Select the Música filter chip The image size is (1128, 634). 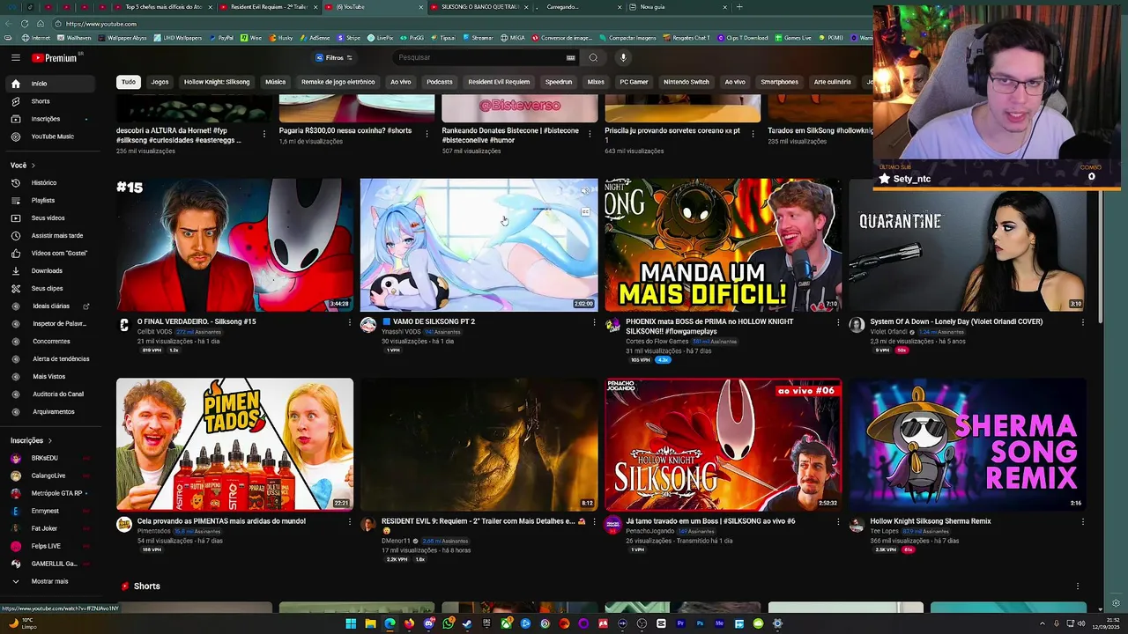(276, 82)
